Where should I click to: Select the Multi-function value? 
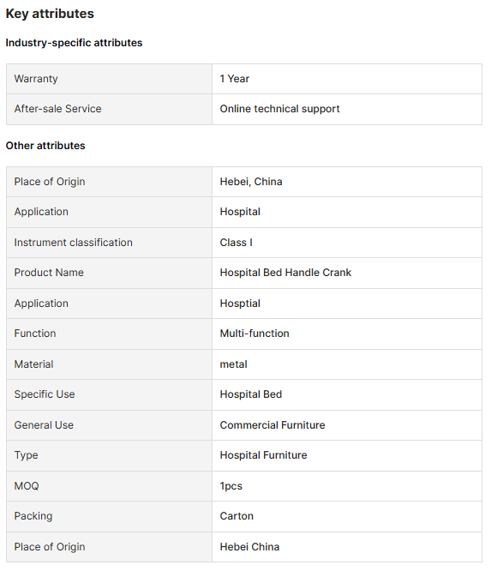pos(254,334)
